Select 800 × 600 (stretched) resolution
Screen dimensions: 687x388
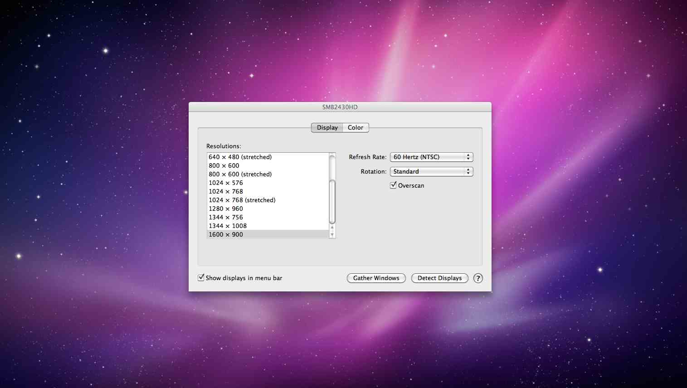click(x=240, y=175)
